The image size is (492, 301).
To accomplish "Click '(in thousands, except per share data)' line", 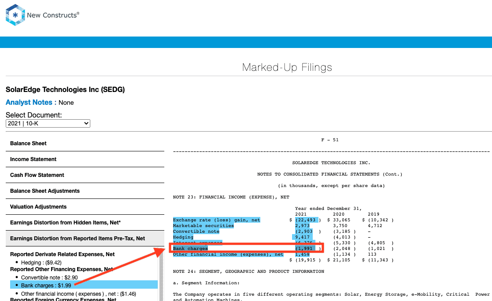I will pyautogui.click(x=331, y=186).
